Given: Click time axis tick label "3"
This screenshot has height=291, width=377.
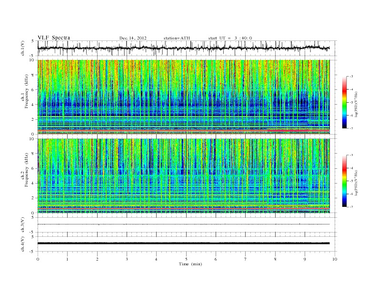Looking at the screenshot, I should 127,259.
